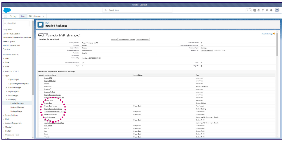Expand the Account Engagement section
Viewport: 285px width, 141px height.
4,123
